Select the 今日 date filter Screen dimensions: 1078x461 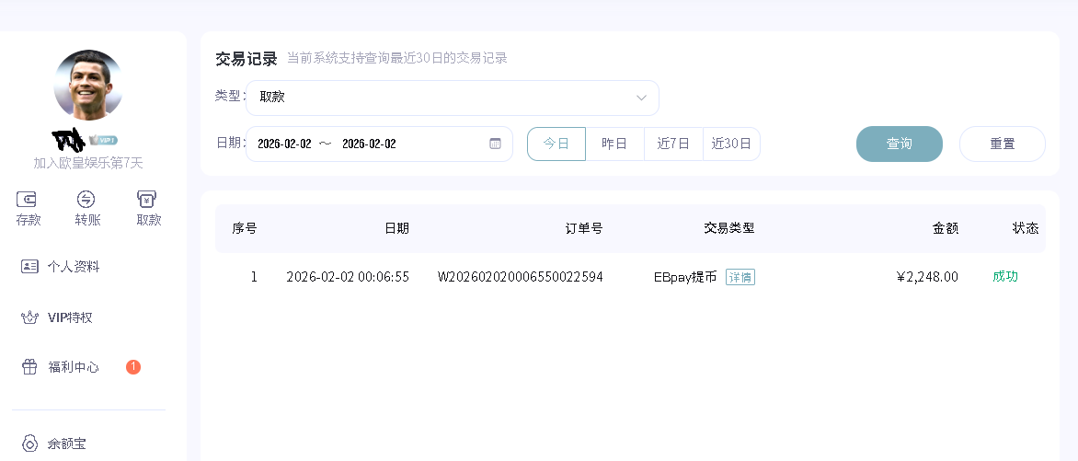[556, 144]
